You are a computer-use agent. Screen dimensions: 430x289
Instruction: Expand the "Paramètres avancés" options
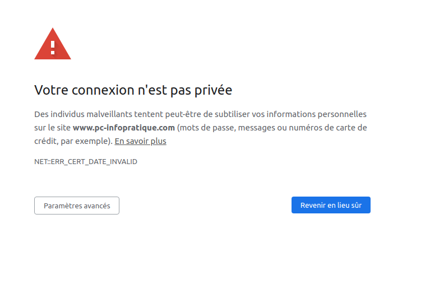click(x=77, y=206)
